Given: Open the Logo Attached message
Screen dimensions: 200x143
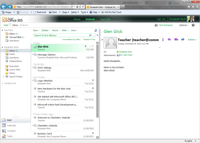Looking at the screenshot, I should (63, 82).
